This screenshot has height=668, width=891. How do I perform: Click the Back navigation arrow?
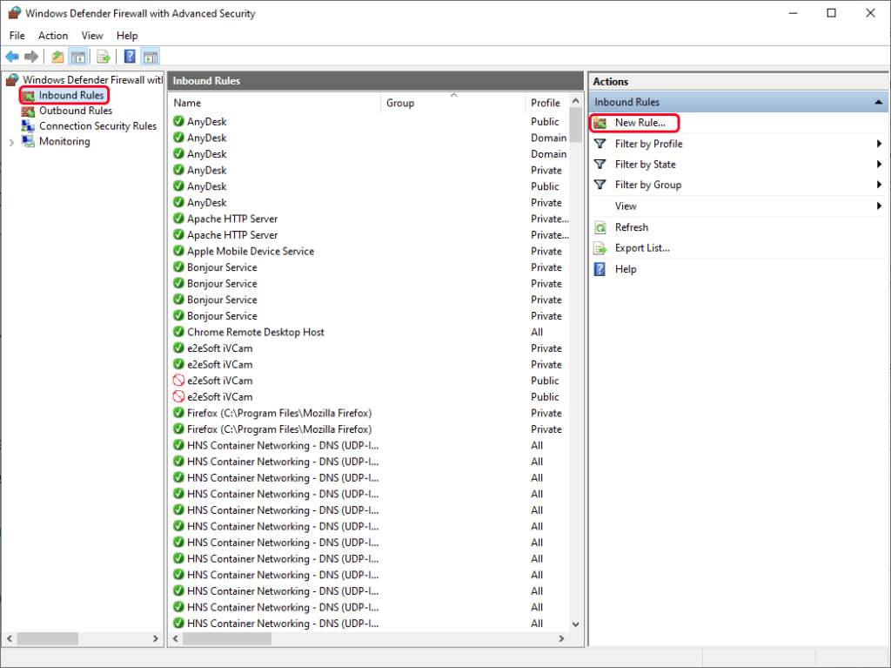tap(12, 56)
